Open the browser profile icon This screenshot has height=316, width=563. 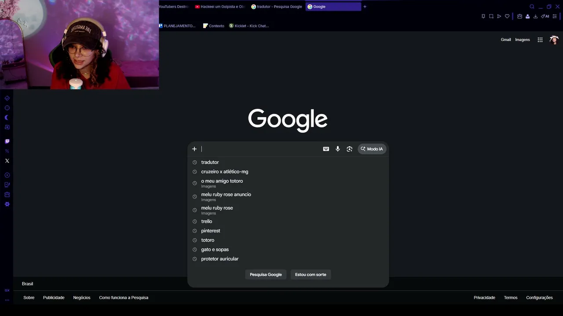point(527,16)
